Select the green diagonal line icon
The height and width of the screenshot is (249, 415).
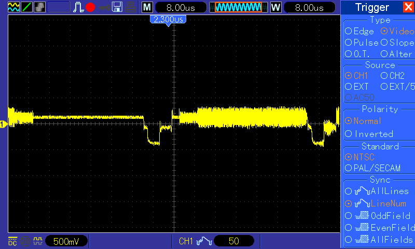[26, 7]
